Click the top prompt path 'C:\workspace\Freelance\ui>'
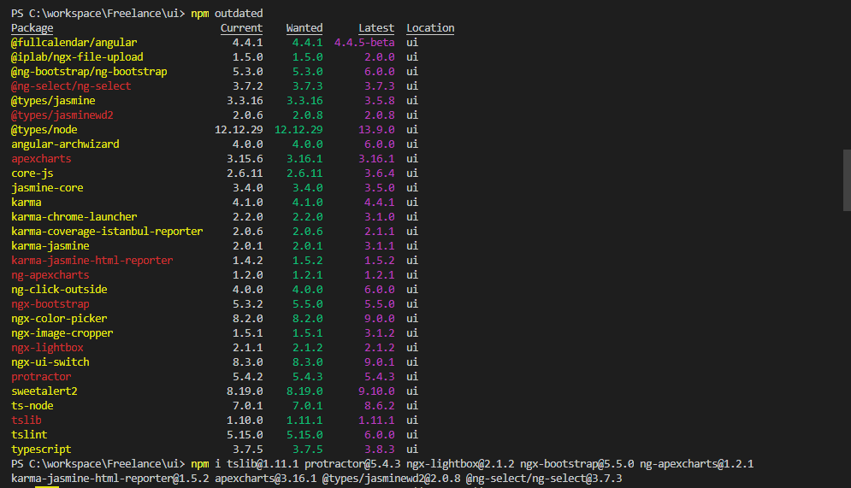The width and height of the screenshot is (851, 488). pos(107,13)
